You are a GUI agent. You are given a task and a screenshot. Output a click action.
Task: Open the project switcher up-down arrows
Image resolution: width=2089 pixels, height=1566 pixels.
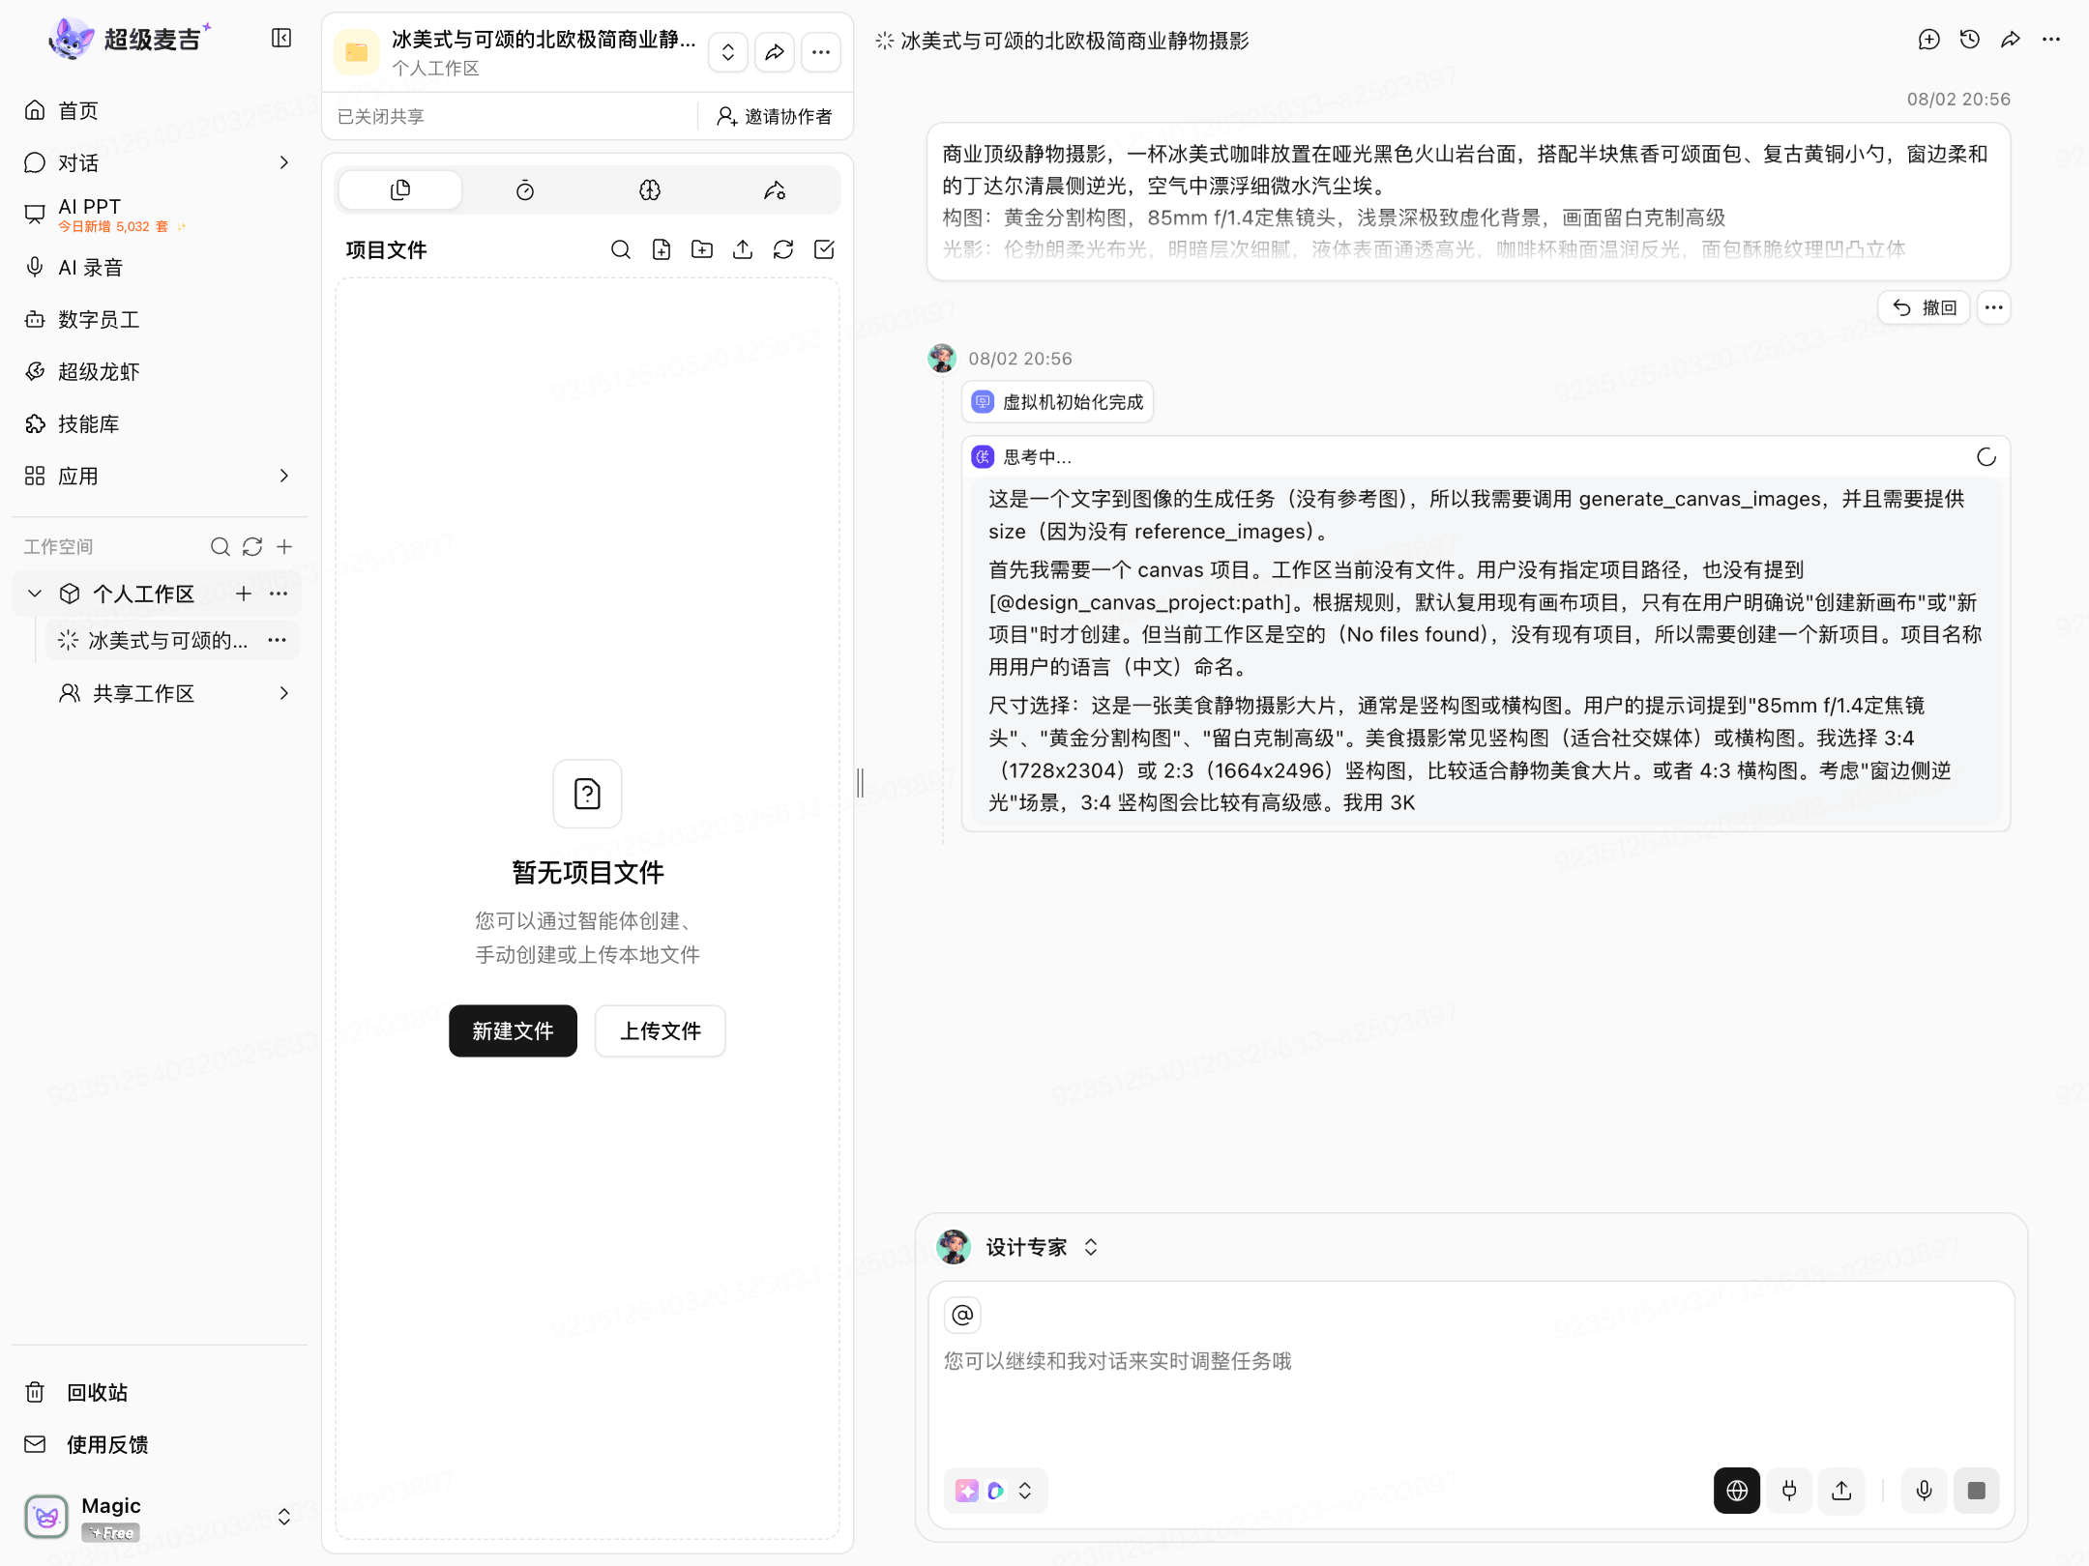(x=728, y=52)
